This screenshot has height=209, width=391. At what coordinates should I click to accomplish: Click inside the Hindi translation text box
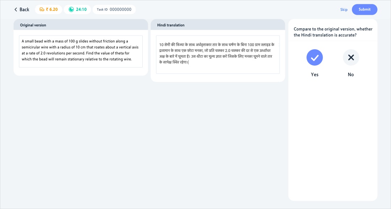[x=218, y=54]
